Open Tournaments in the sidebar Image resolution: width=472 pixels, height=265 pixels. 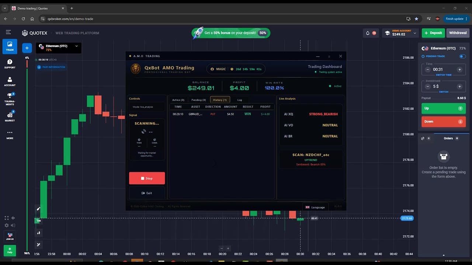10,99
